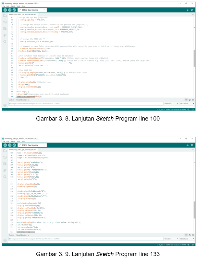Viewport: 197px width, 259px height.
Task: Open Library Manager sidebar icon in Gambar 3.8 window
Action: click(5, 29)
